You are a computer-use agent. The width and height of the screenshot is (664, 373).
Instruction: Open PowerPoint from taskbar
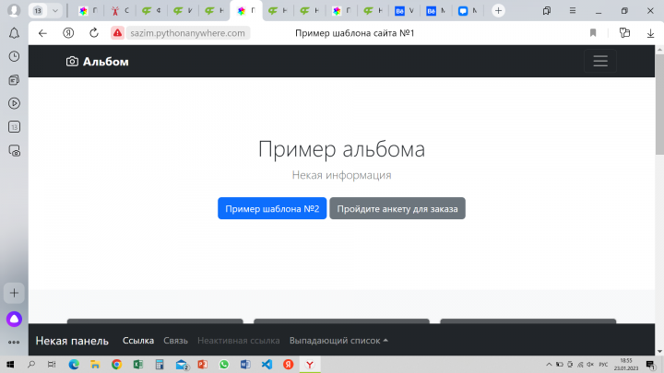(x=202, y=365)
